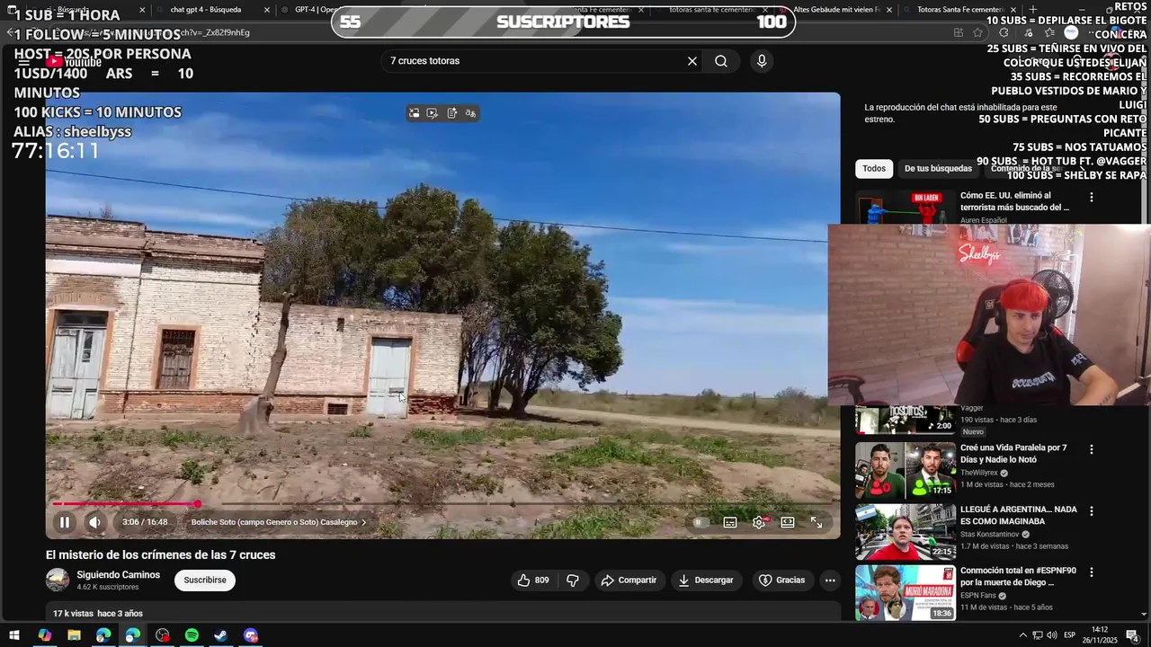Image resolution: width=1151 pixels, height=647 pixels.
Task: Toggle the autoplay switch in the player
Action: (699, 522)
